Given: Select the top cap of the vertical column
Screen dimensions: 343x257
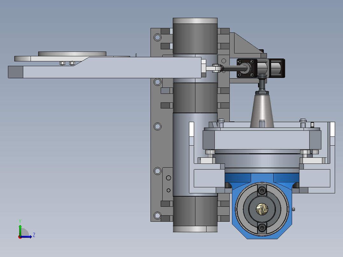Looking at the screenshot, I should pyautogui.click(x=195, y=21).
